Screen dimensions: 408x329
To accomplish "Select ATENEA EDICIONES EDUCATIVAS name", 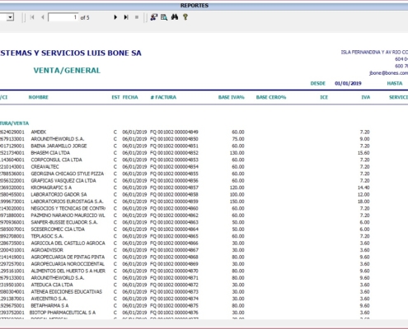I will [x=67, y=292].
